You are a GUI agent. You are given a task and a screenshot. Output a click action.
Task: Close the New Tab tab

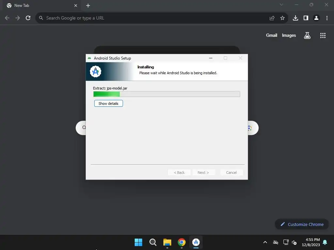(x=76, y=6)
